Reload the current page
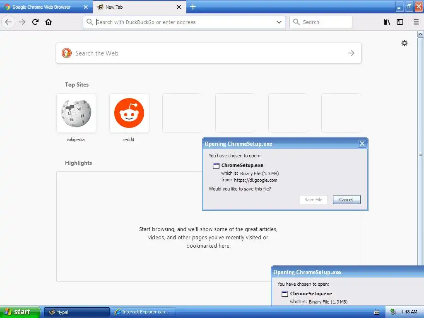Viewport: 424px width, 318px height. click(35, 22)
